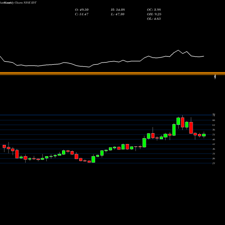Click the price axis label '51'

pos(214,135)
